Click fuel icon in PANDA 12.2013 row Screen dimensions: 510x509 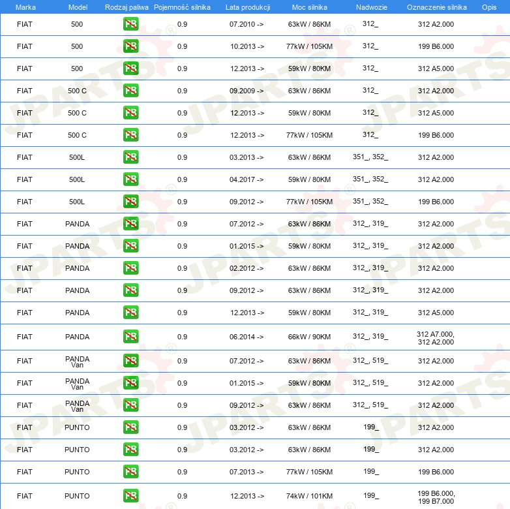point(130,313)
